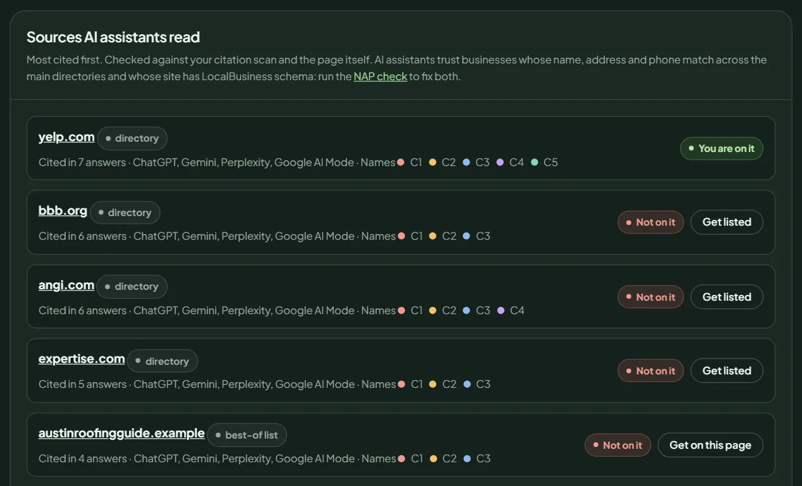The image size is (802, 486).
Task: Click the red C1 dot in expertise.com row
Action: 402,384
